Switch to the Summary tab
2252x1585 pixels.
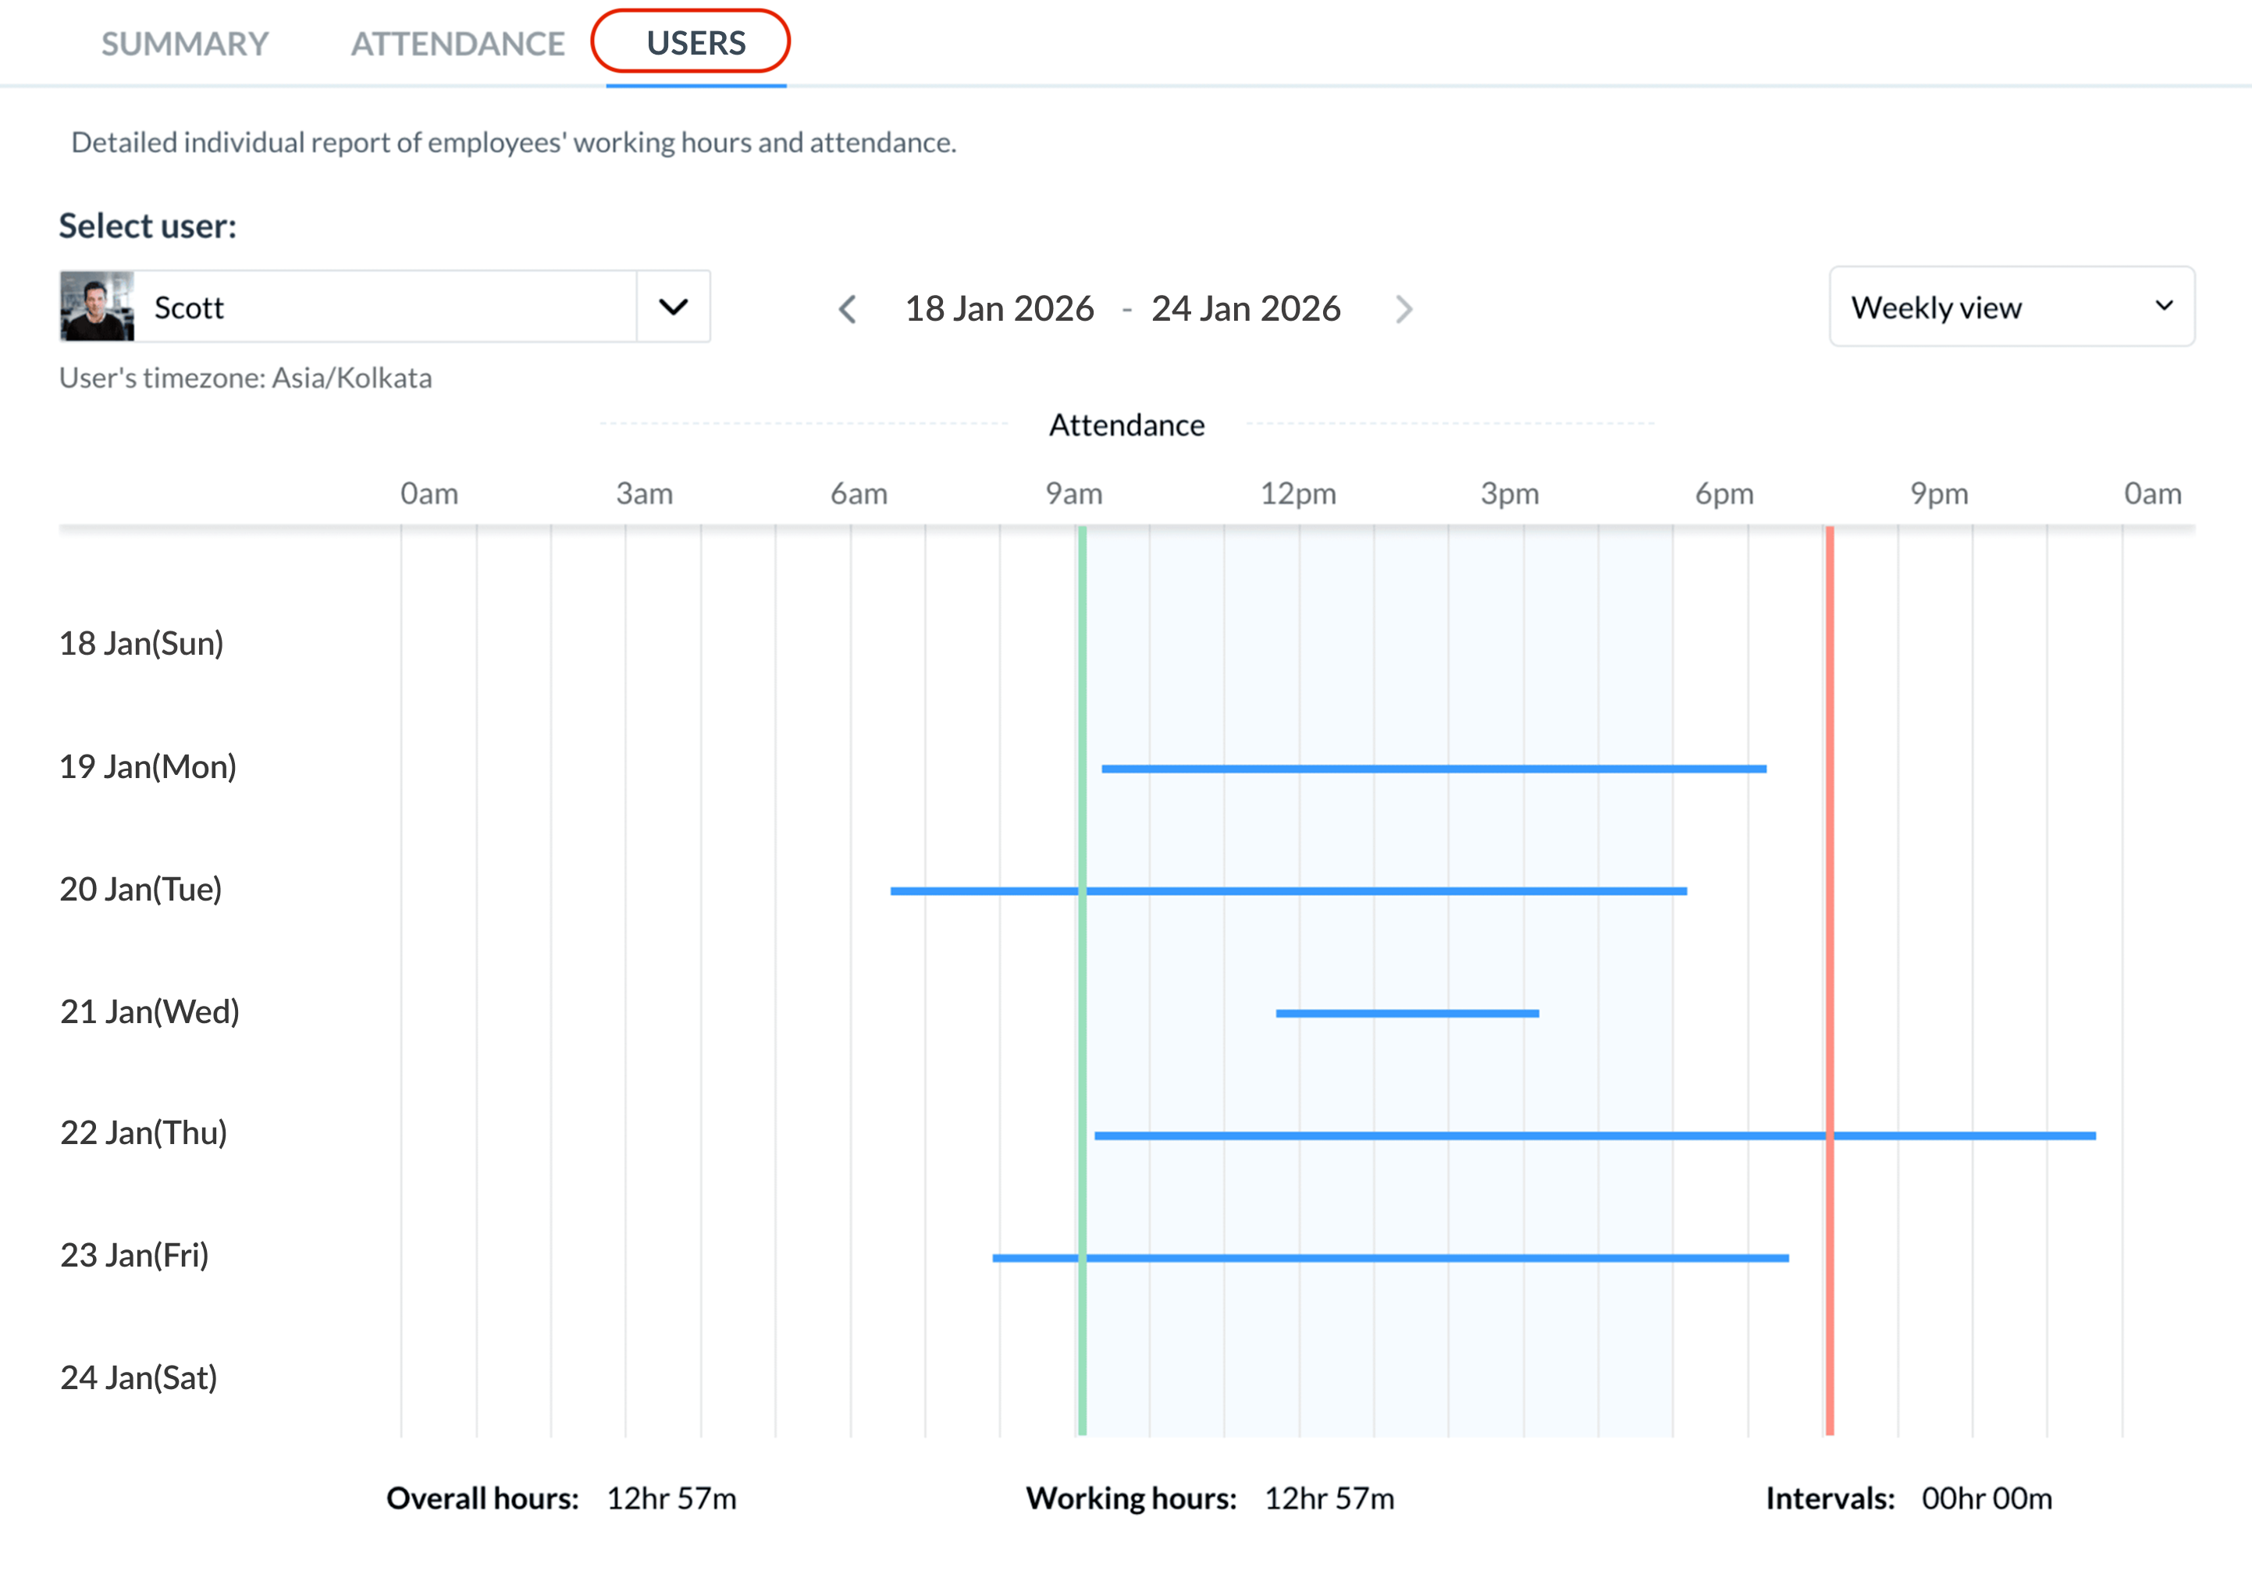tap(184, 44)
